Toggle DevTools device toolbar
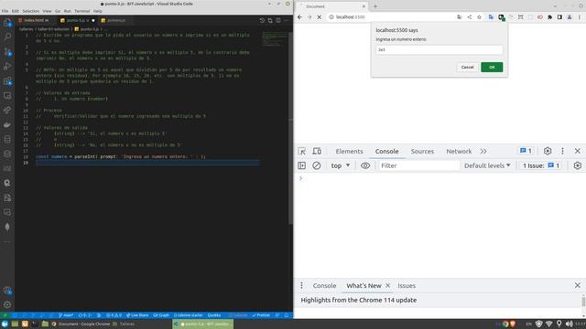 [317, 151]
